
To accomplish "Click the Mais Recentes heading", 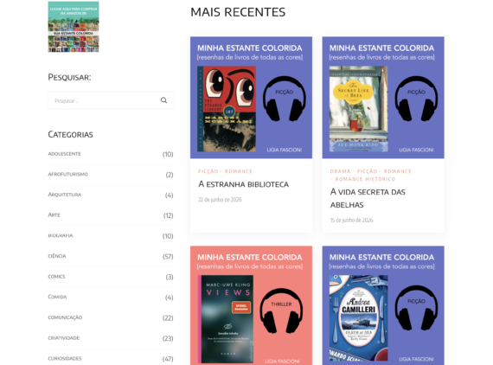I will 238,12.
